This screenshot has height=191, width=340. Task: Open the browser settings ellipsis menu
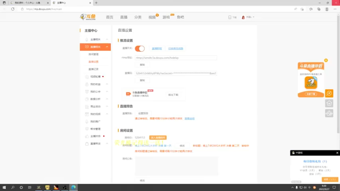tap(335, 9)
